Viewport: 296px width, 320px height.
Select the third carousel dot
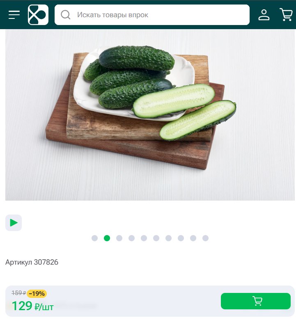tap(119, 238)
